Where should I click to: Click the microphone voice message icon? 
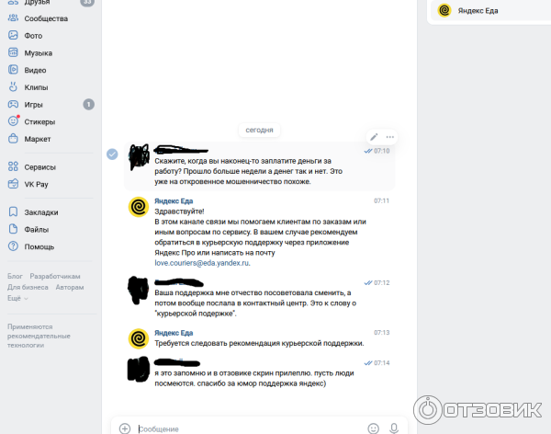click(x=394, y=428)
